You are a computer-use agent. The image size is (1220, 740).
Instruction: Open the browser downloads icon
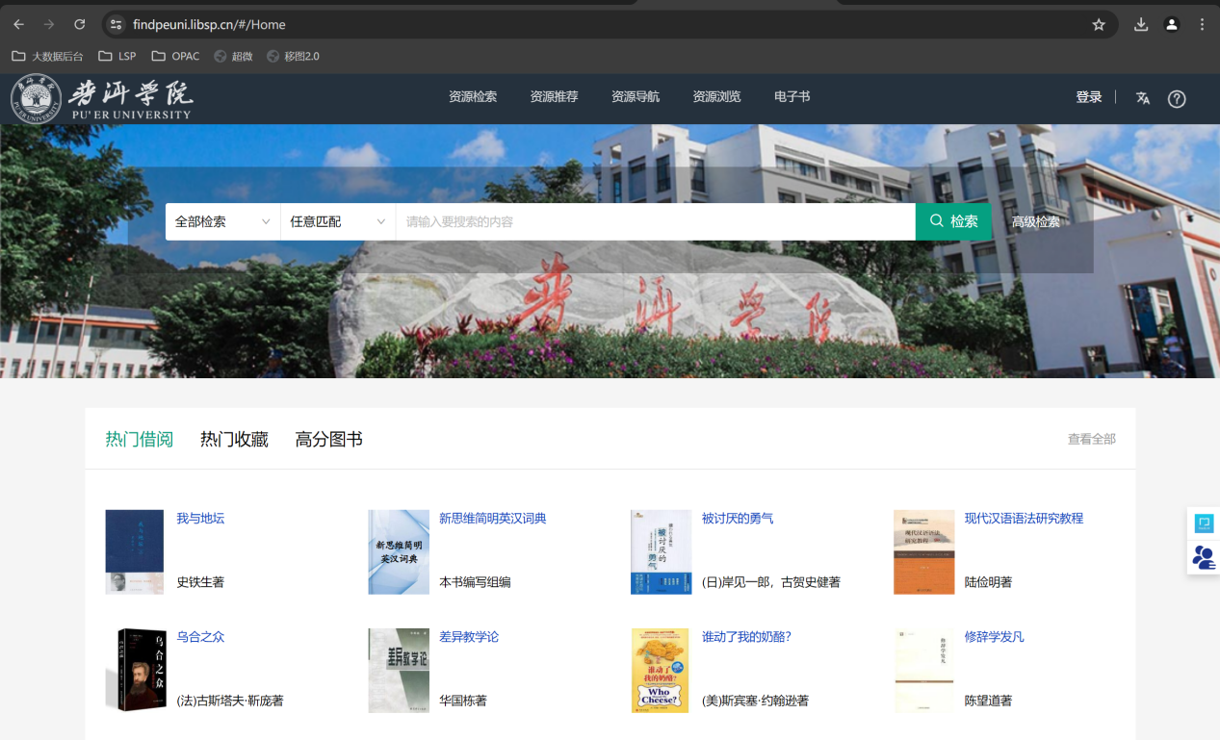(1141, 24)
